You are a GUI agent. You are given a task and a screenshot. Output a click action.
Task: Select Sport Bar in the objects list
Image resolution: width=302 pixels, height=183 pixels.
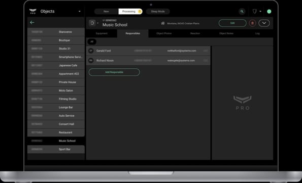click(56, 149)
